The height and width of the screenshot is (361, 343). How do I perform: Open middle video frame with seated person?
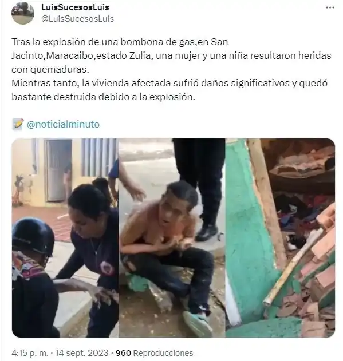pyautogui.click(x=172, y=238)
